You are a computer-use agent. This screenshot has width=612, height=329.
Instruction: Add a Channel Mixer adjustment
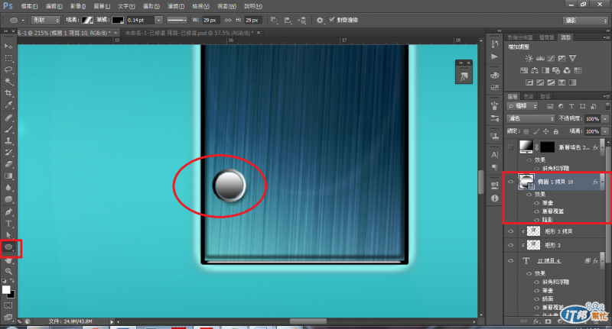tap(567, 70)
